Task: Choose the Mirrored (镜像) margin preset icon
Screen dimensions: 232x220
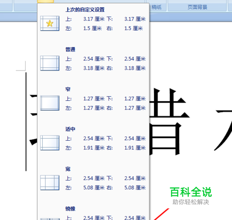Action: 50,219
